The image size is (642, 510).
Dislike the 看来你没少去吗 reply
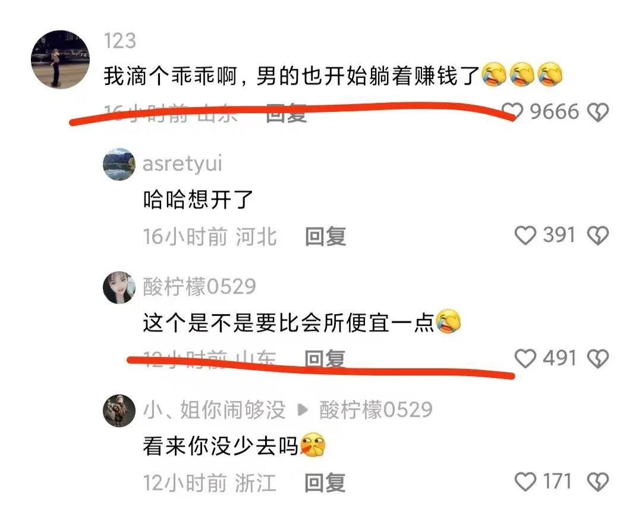click(x=598, y=482)
